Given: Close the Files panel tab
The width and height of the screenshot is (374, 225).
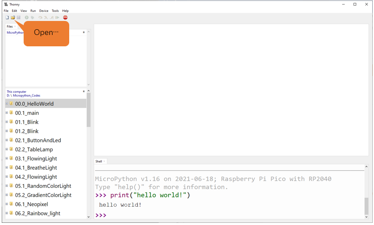Looking at the screenshot, I should [x=15, y=26].
